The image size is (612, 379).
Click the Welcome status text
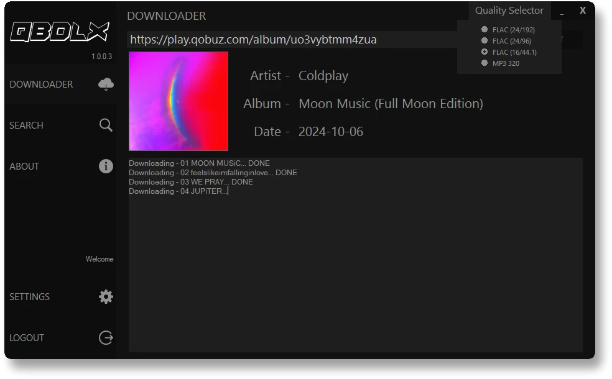coord(100,259)
